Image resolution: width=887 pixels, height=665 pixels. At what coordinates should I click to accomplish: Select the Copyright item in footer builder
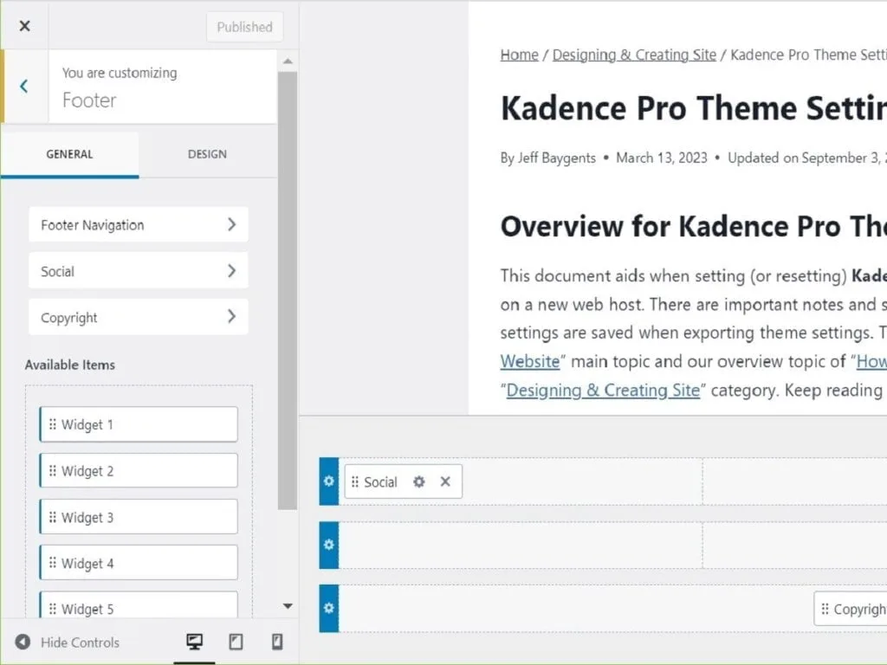pos(851,609)
